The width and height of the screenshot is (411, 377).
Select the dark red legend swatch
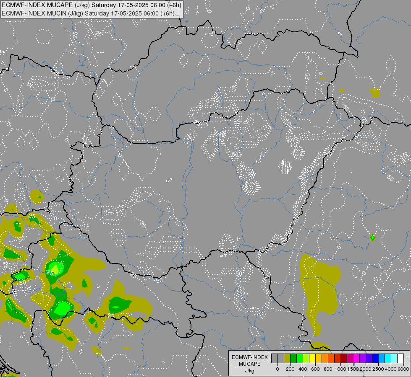tap(344, 359)
